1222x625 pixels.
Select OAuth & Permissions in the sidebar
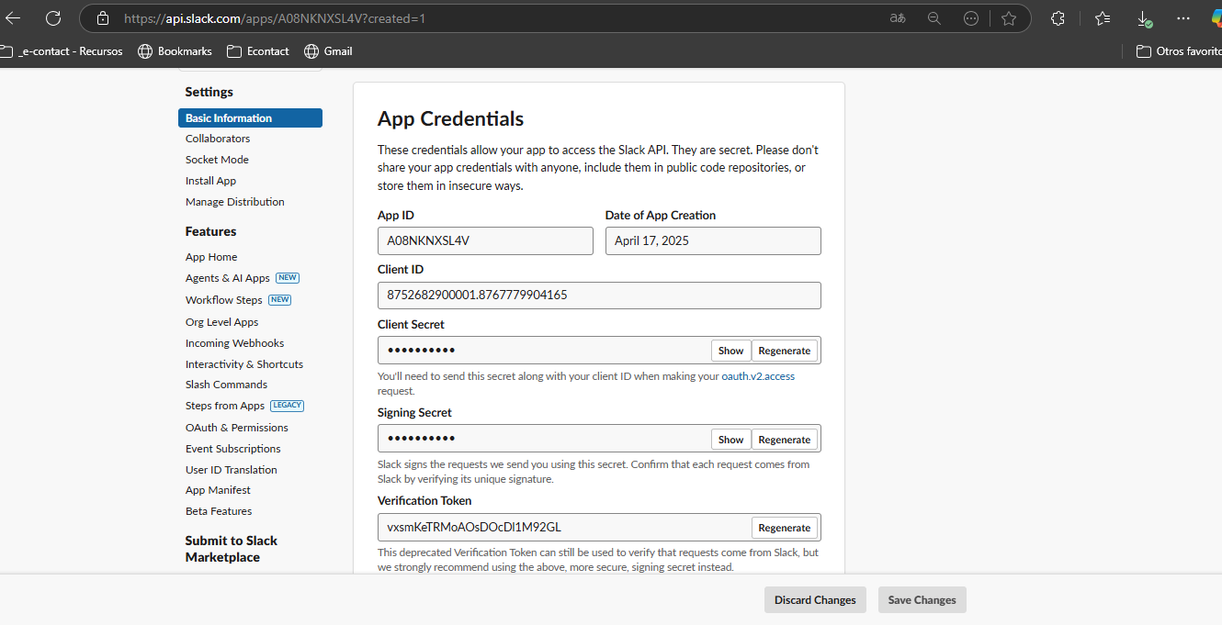[x=237, y=427]
